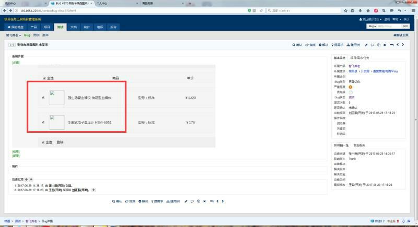Open the 智飞养老 product dropdown
The image size is (418, 227).
coord(13,35)
